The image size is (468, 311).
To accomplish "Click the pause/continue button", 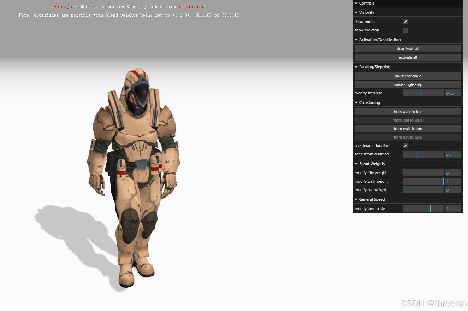I will (408, 76).
